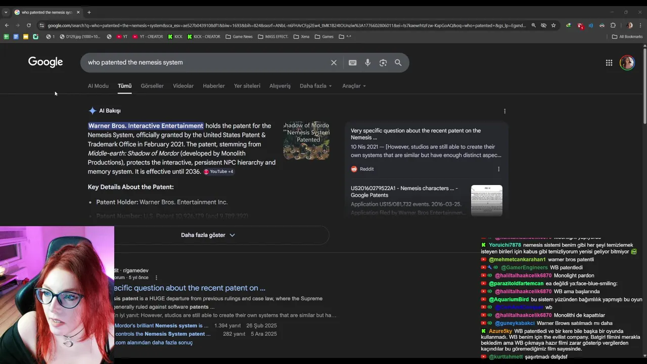The width and height of the screenshot is (647, 364).
Task: Open the on-screen keyboard input tool
Action: pyautogui.click(x=352, y=63)
